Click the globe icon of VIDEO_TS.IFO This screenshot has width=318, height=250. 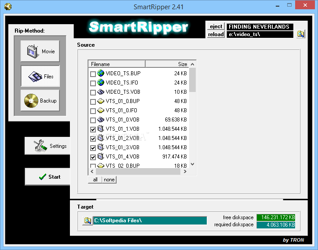[x=101, y=82]
